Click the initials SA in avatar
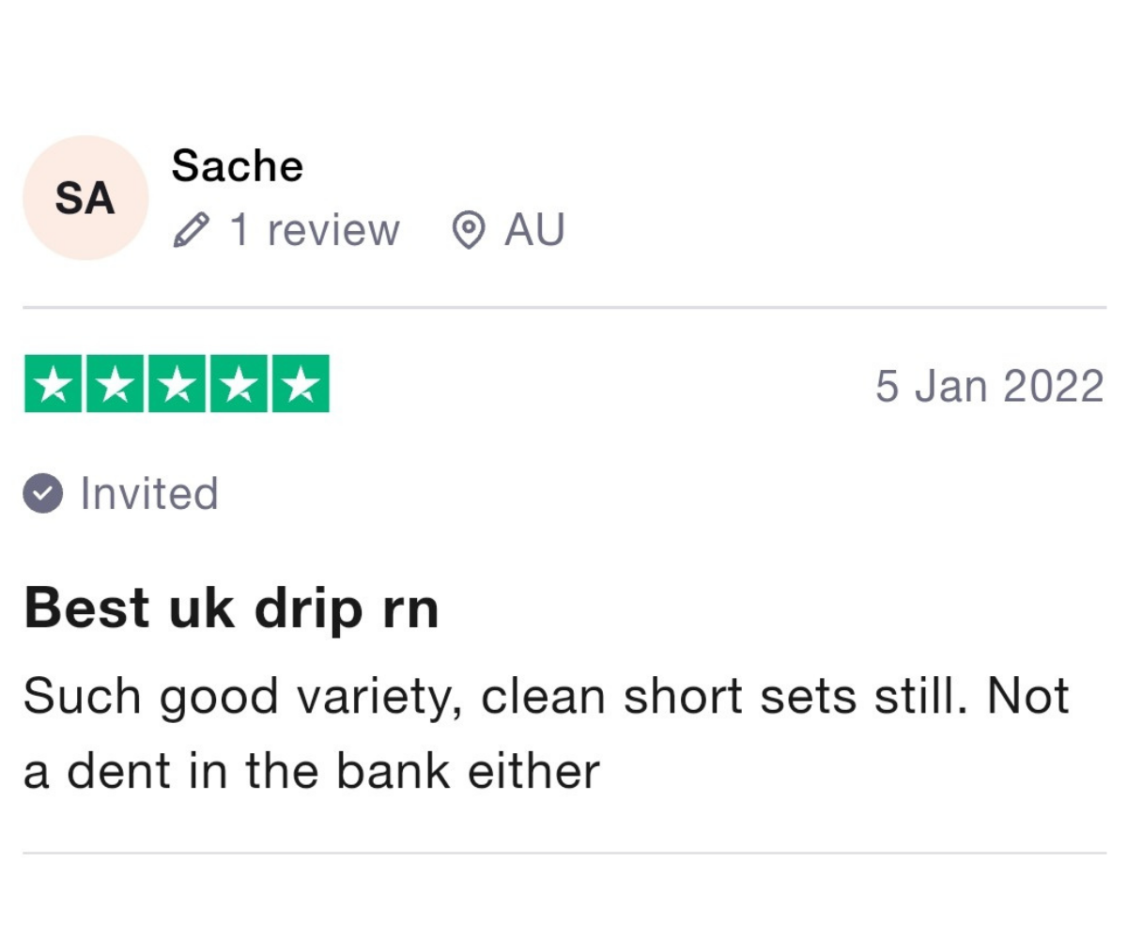This screenshot has height=939, width=1127. [85, 199]
